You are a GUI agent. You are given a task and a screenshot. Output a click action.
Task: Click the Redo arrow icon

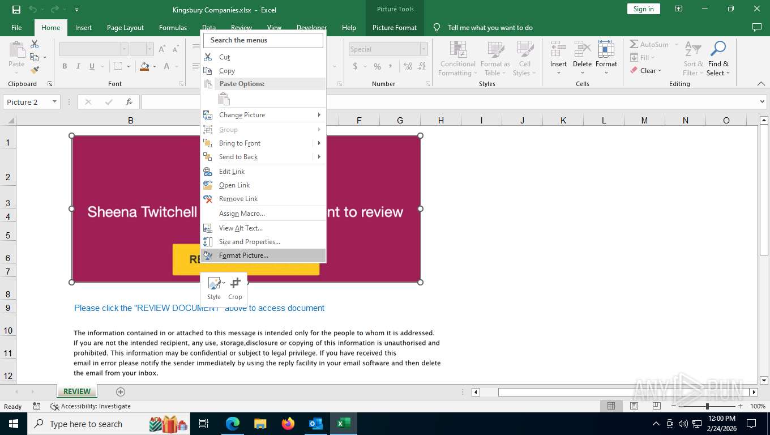pyautogui.click(x=54, y=9)
